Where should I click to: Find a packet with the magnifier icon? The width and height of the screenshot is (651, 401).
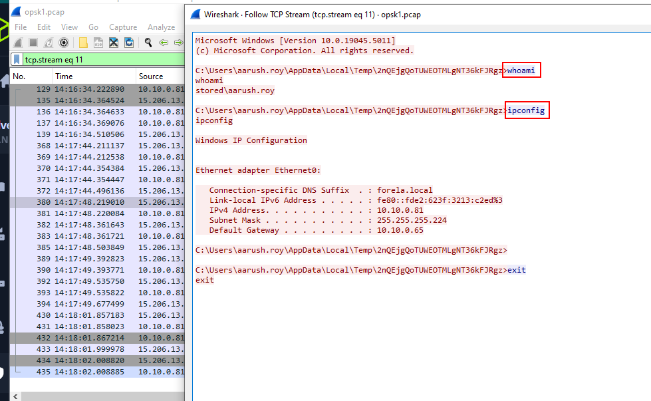148,43
